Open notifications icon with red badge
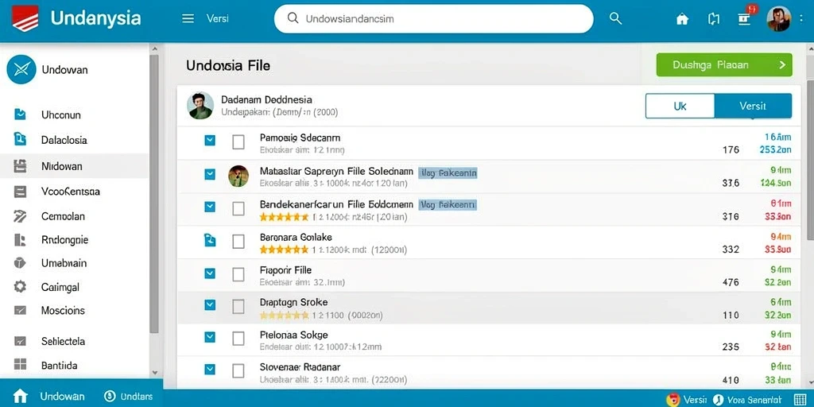The width and height of the screenshot is (814, 407). coord(744,18)
